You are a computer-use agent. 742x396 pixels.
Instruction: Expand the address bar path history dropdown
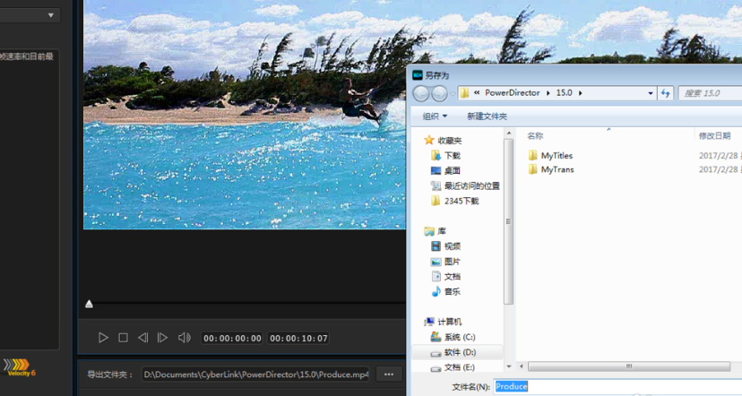point(651,92)
